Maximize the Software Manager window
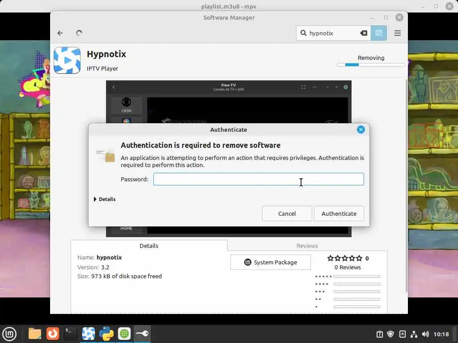 point(386,17)
